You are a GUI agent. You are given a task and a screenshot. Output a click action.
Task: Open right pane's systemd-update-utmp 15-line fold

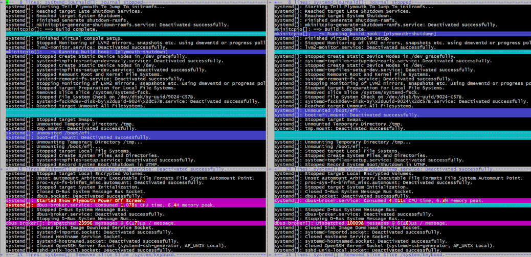(x=368, y=169)
